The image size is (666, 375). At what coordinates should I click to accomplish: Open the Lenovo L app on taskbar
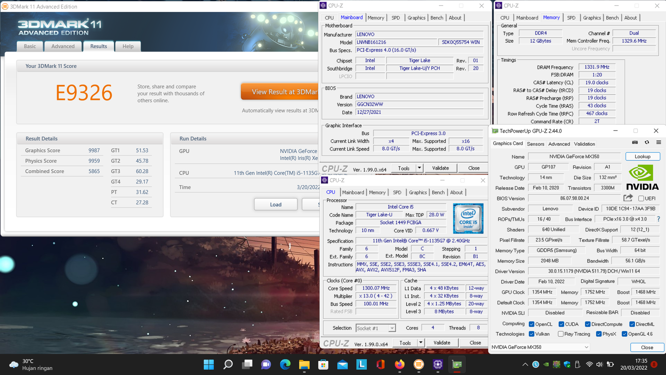pyautogui.click(x=361, y=364)
